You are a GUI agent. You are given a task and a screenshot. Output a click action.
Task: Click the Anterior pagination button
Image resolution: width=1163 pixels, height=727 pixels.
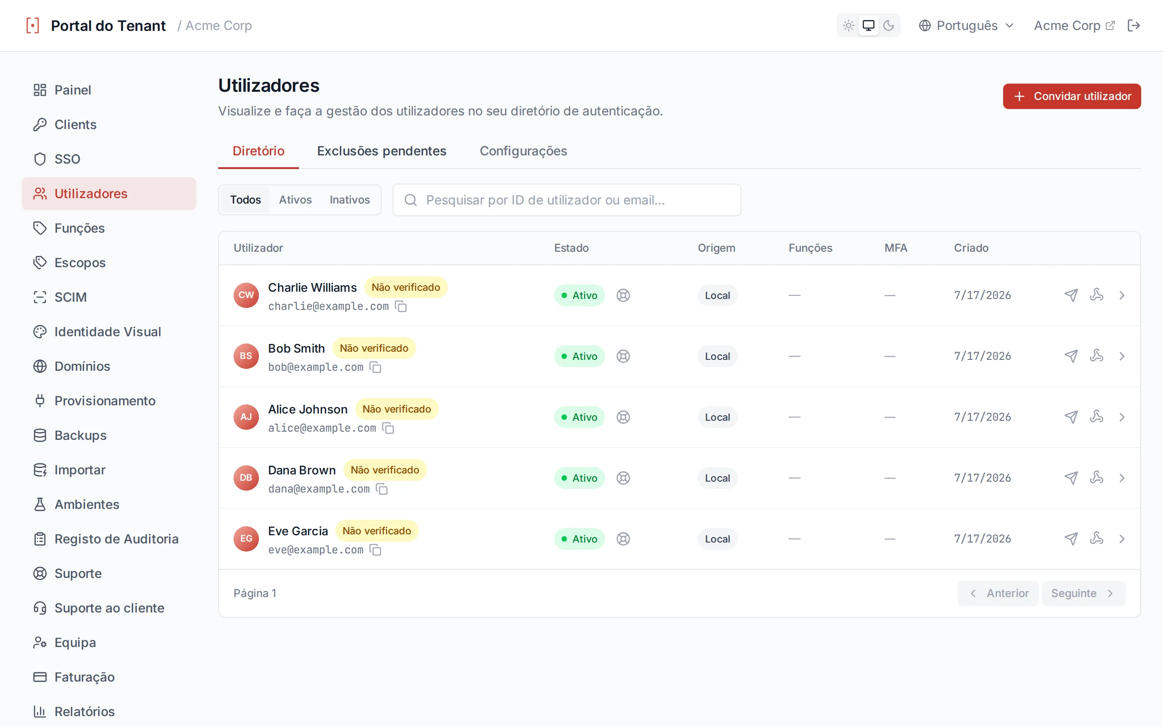998,593
